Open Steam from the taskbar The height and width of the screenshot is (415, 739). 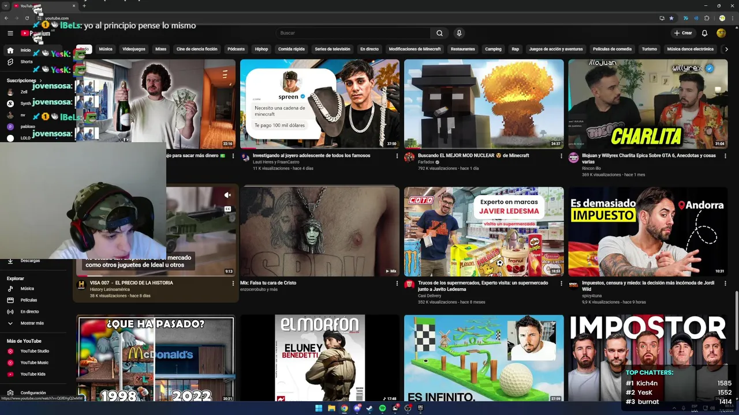pos(369,408)
